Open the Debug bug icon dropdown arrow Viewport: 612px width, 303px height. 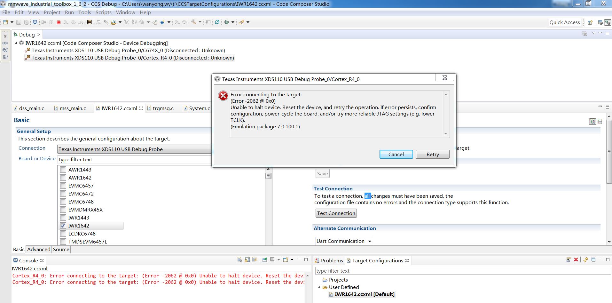coord(233,22)
